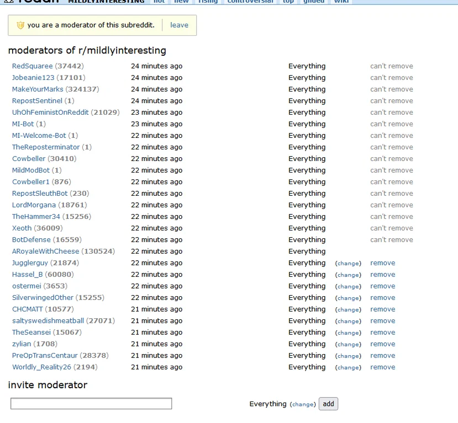Leave the subreddit as moderator
The width and height of the screenshot is (458, 423).
pos(179,25)
